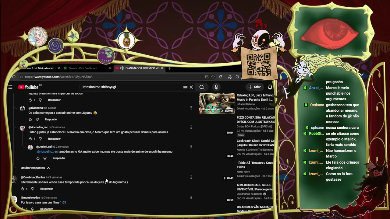Viewport: 390px width, 219px height.
Task: Open the @monstrosdas channel name
Action: (30, 198)
